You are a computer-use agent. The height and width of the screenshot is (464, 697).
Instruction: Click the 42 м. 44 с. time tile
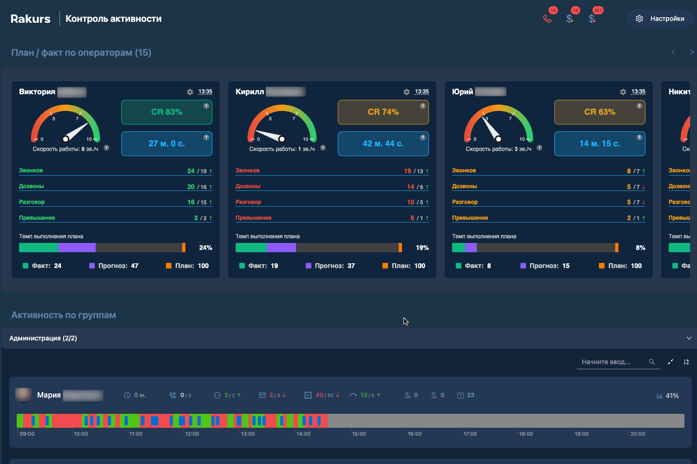pyautogui.click(x=383, y=144)
